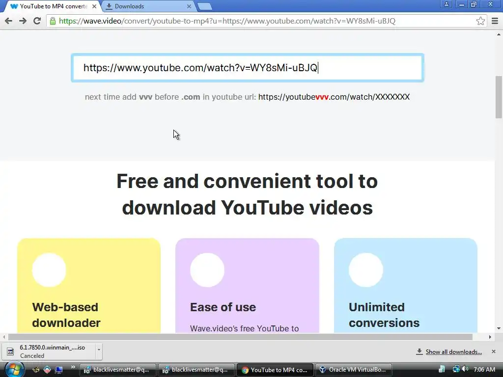The height and width of the screenshot is (377, 503).
Task: Click the Web-based downloader card heading
Action: coord(66,315)
